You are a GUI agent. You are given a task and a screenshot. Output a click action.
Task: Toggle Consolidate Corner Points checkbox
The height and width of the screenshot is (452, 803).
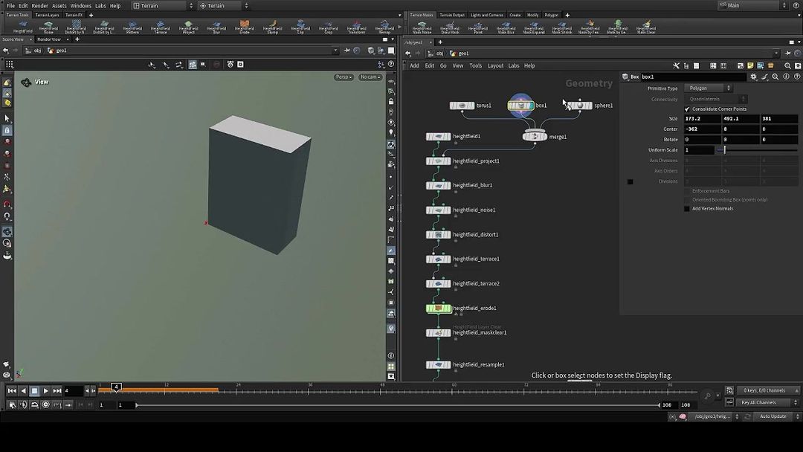pyautogui.click(x=687, y=109)
